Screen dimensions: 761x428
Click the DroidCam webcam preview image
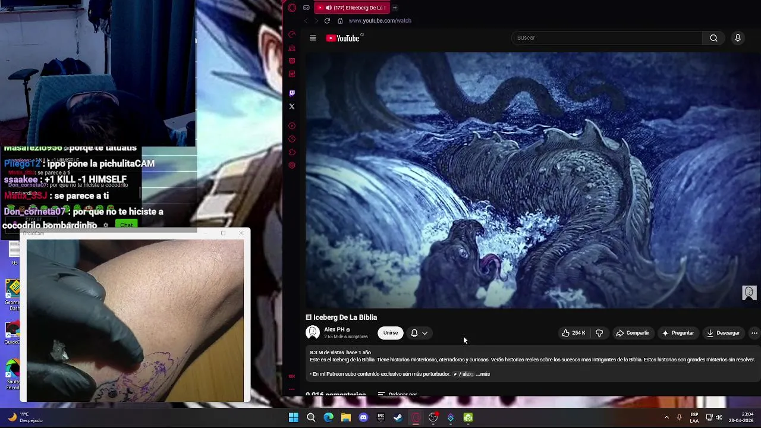point(135,321)
